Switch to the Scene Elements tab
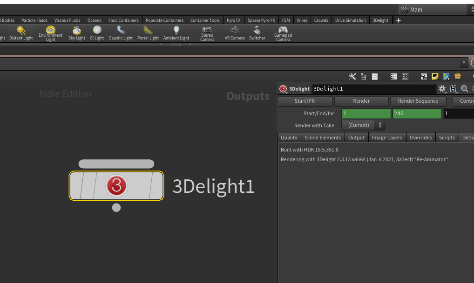 point(323,138)
